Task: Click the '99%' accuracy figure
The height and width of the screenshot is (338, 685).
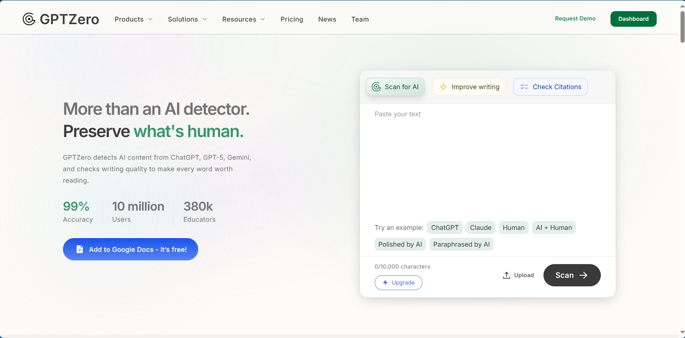Action: coord(76,206)
